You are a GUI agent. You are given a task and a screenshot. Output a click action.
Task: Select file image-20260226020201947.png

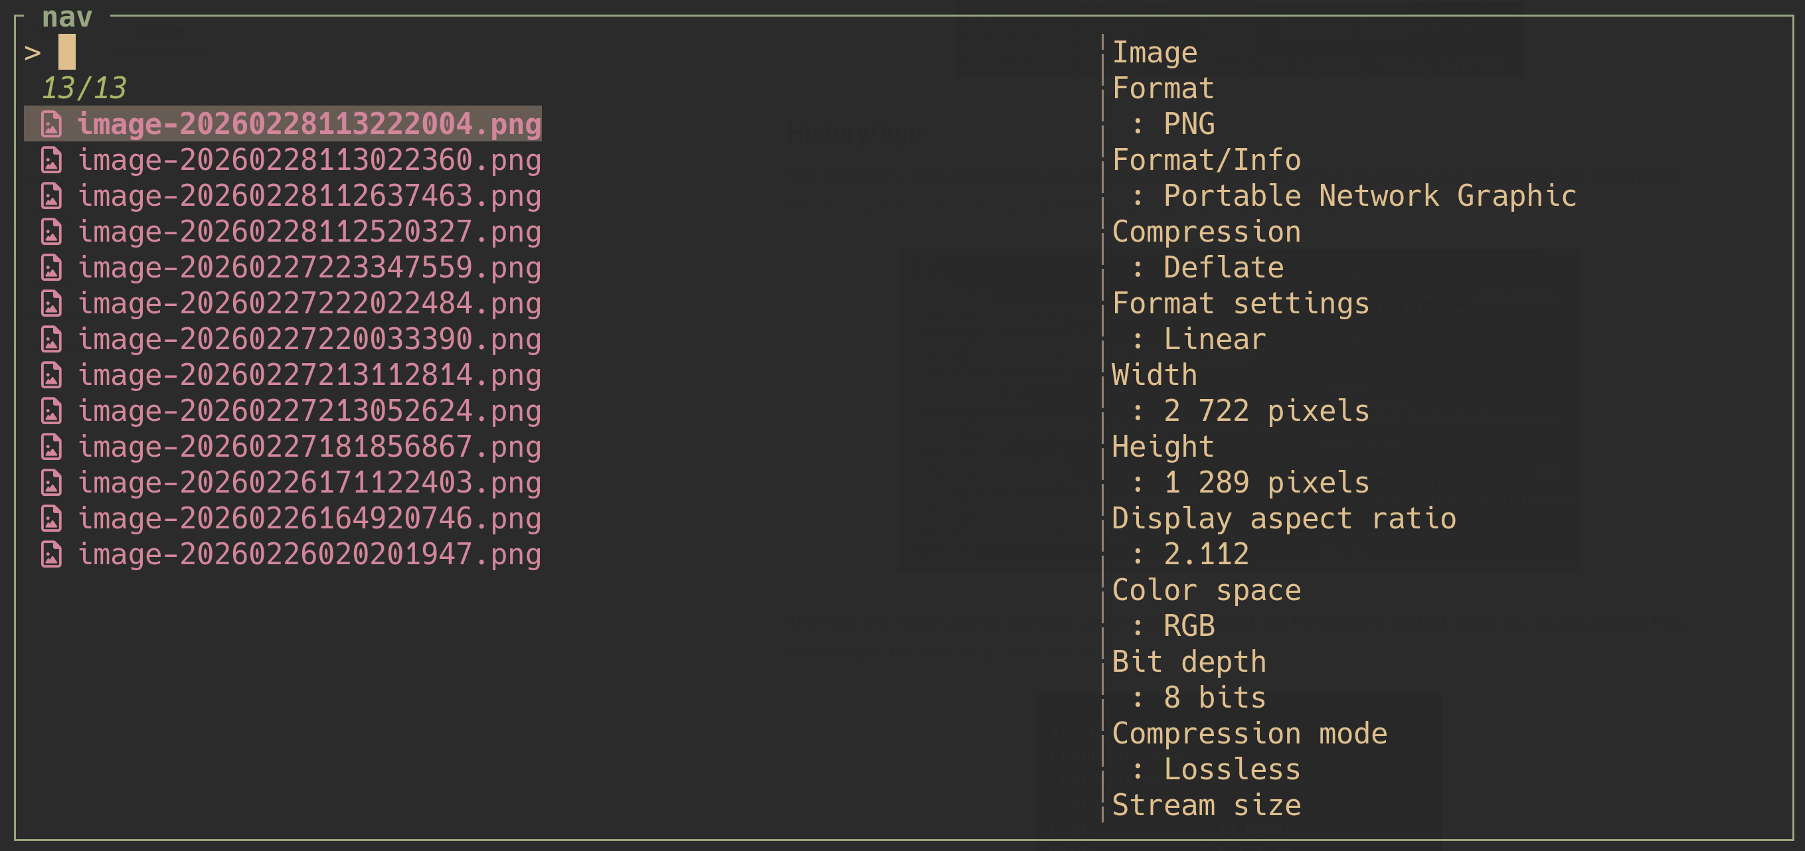coord(309,554)
